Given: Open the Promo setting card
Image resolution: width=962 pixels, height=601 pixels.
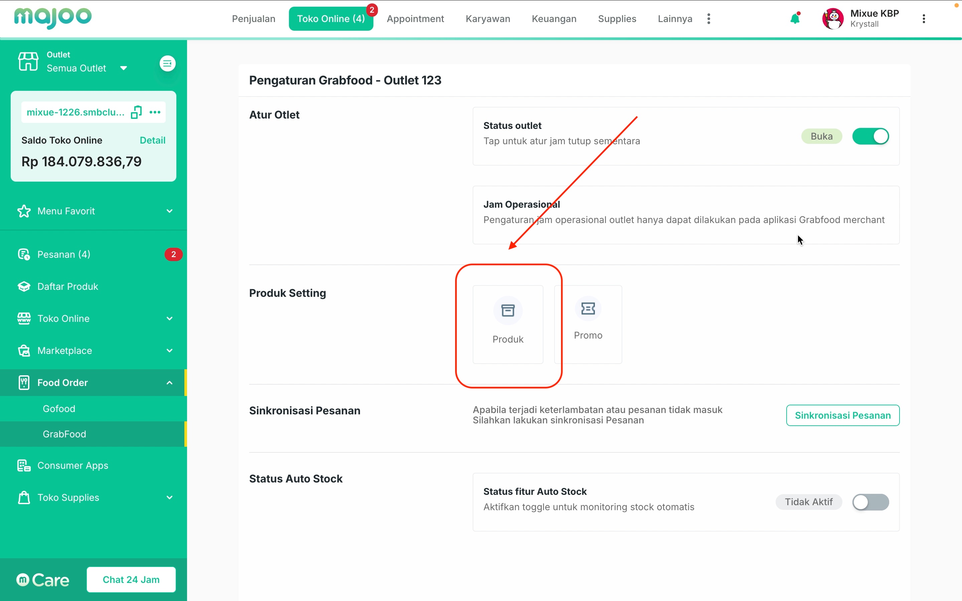Looking at the screenshot, I should coord(588,324).
